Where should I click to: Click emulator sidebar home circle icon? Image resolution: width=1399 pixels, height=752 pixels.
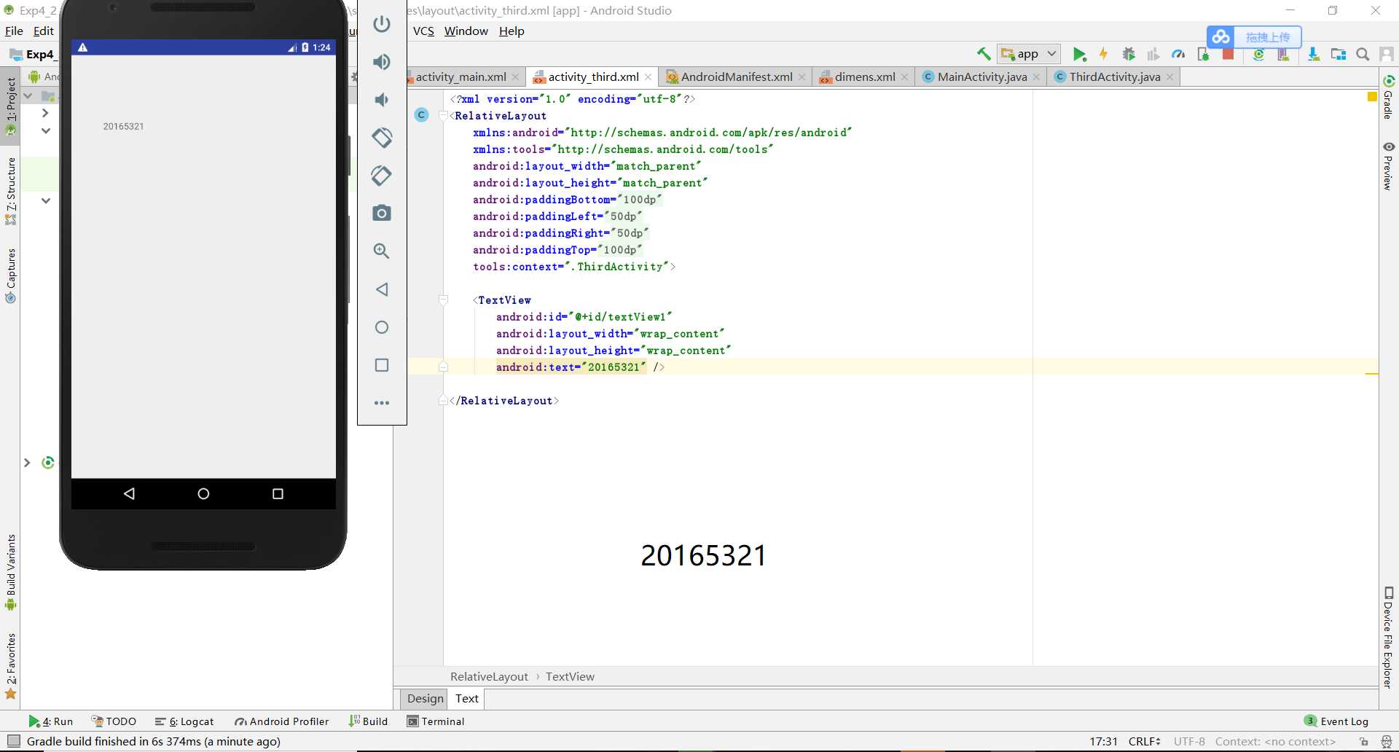[x=382, y=327]
